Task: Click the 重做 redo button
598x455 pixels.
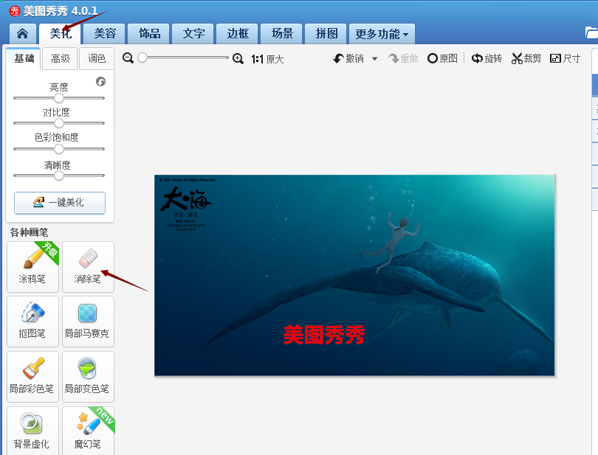Action: tap(403, 59)
